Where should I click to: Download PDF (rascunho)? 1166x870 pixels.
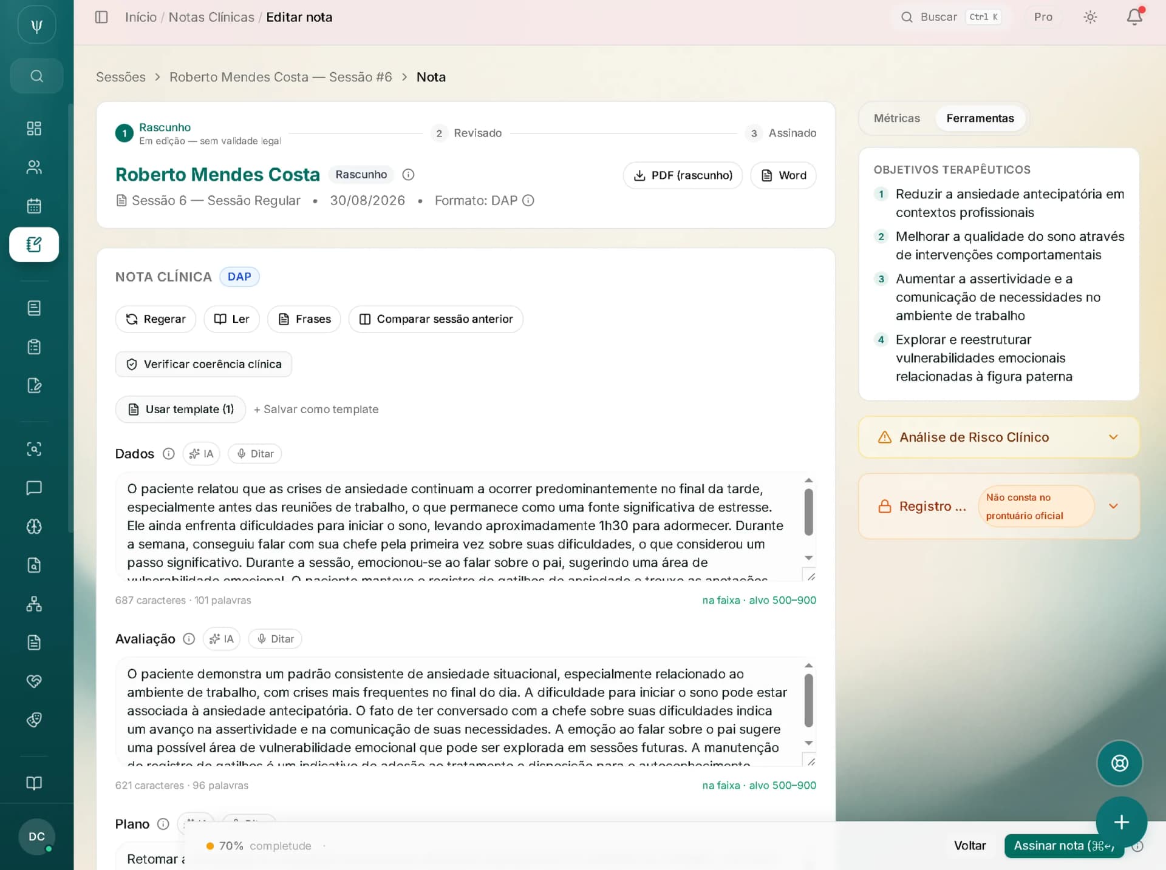[683, 175]
